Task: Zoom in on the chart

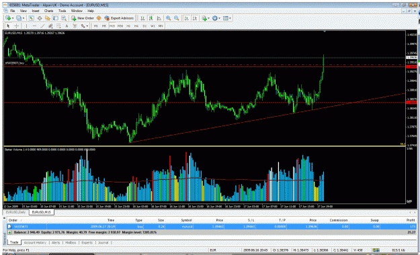Action: point(168,18)
